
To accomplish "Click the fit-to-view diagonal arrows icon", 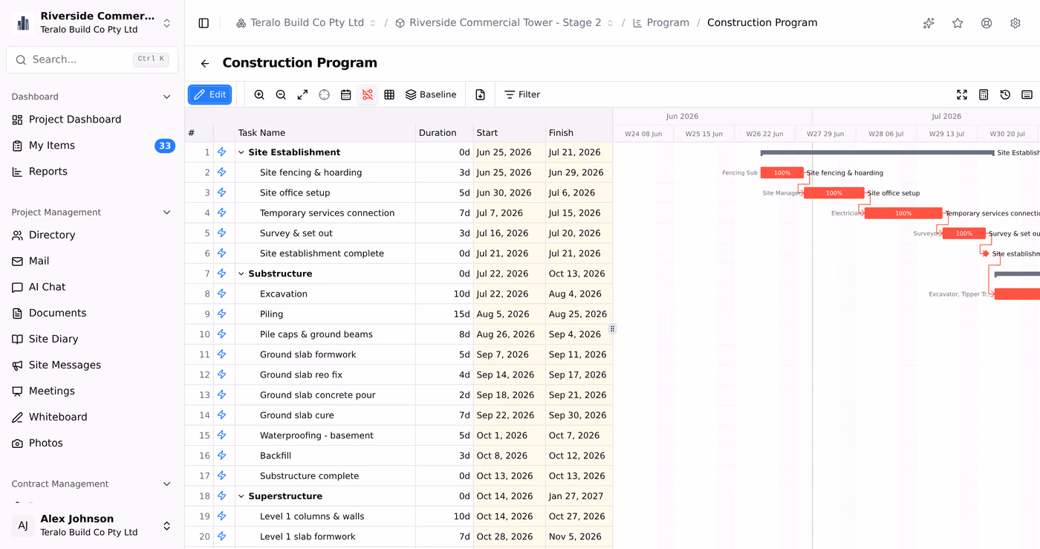I will 302,94.
